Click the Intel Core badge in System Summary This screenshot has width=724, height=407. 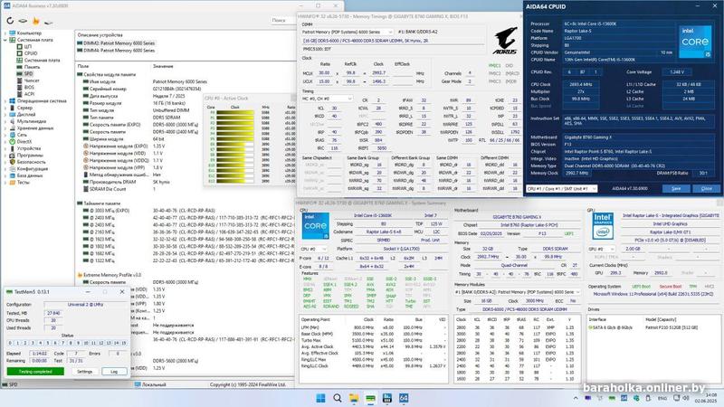coord(315,226)
